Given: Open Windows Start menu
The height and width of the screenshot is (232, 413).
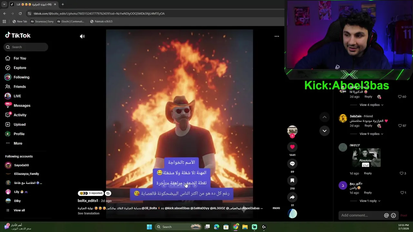Looking at the screenshot, I should click(149, 227).
